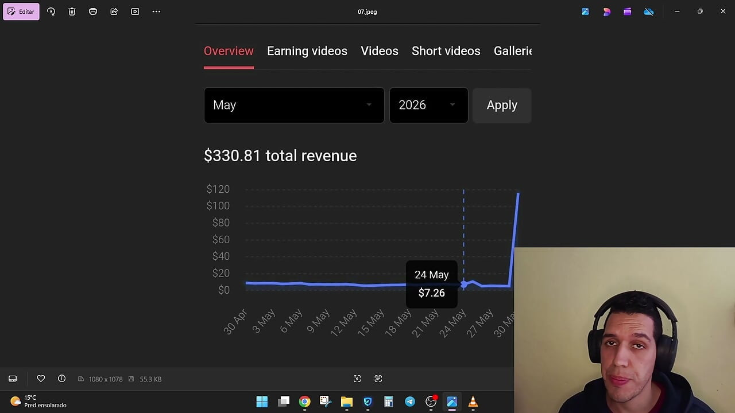Open the Videos tab

[x=380, y=51]
